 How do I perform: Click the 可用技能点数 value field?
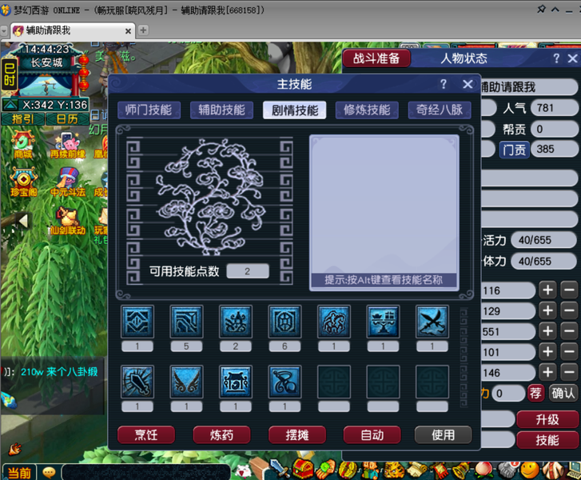click(x=248, y=271)
